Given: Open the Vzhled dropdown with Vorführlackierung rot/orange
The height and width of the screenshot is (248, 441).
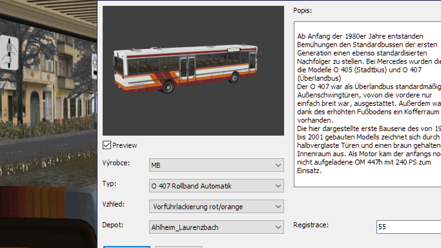Looking at the screenshot, I should (216, 207).
